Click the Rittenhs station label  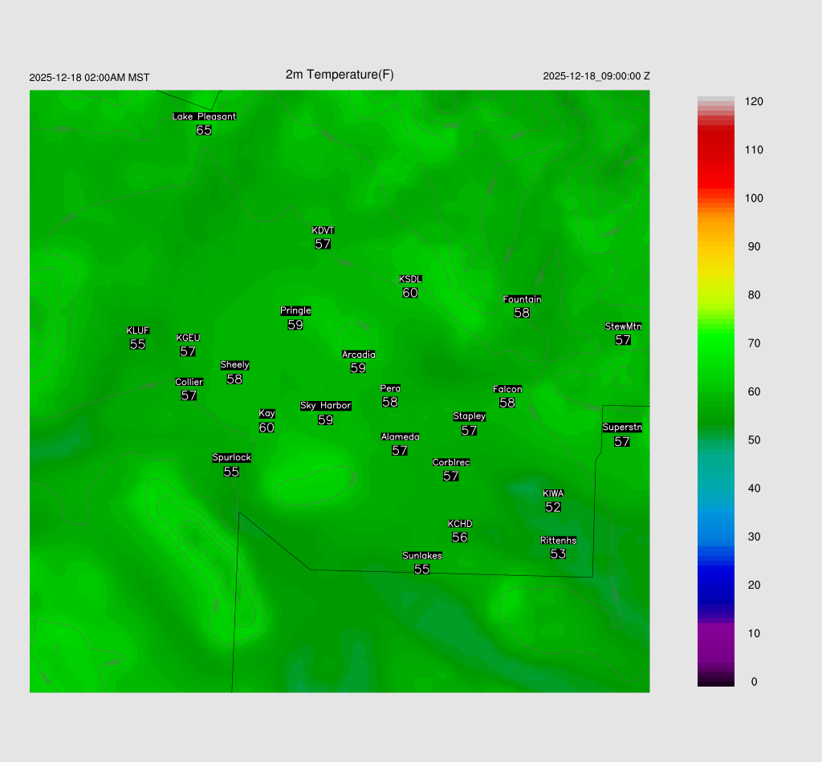click(558, 541)
